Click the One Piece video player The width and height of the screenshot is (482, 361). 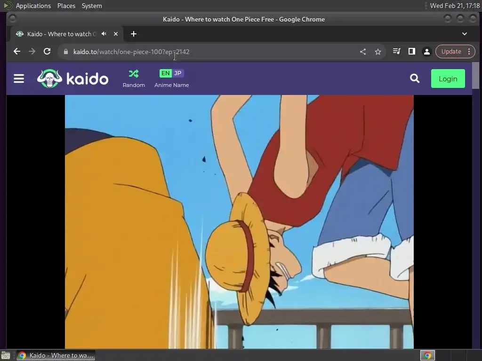(239, 222)
